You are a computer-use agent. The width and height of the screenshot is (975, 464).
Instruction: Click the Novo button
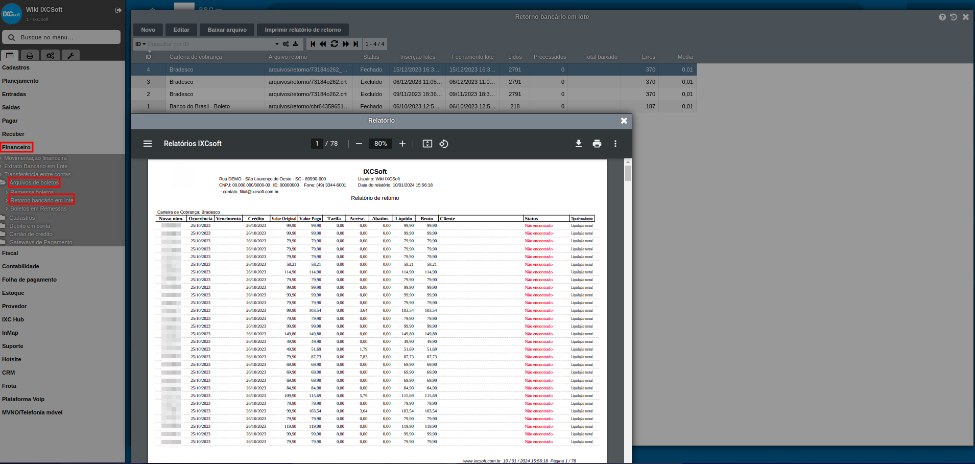(x=148, y=30)
